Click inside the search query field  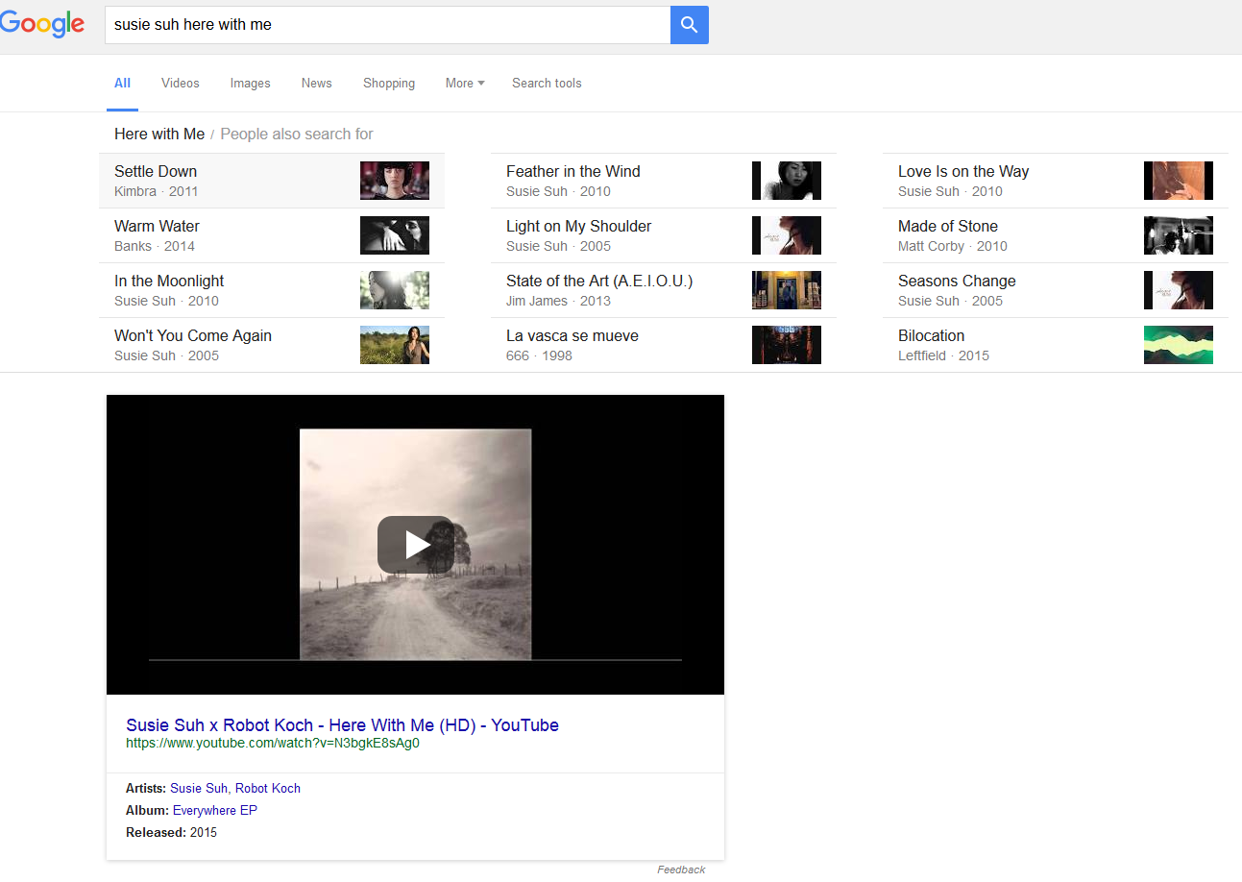click(384, 25)
